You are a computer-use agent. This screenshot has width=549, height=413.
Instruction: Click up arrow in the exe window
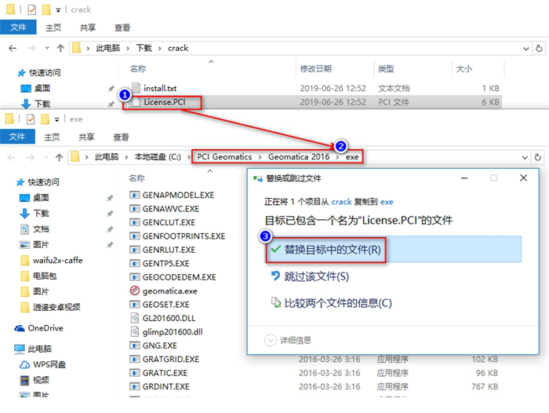[60, 156]
